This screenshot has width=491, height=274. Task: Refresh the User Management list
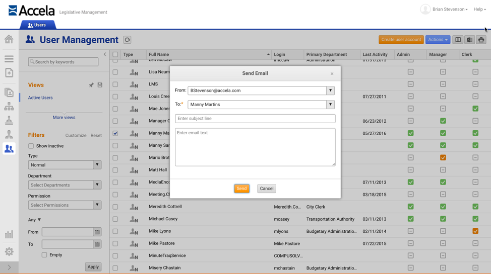coord(127,40)
